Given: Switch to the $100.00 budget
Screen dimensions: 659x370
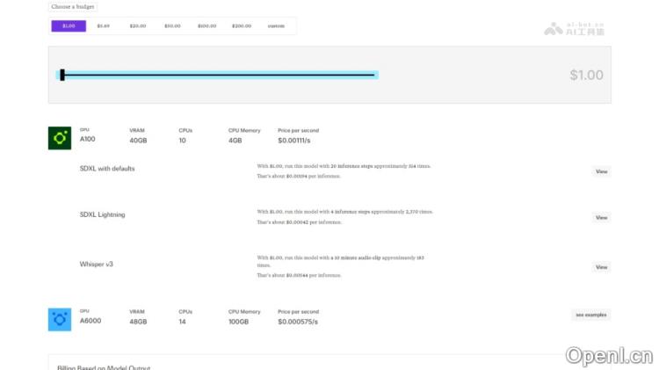Looking at the screenshot, I should [206, 26].
